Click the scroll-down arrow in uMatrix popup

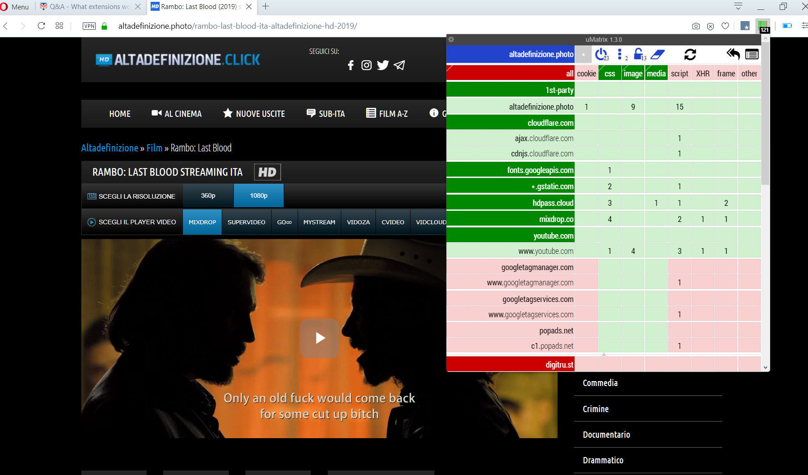pos(765,367)
